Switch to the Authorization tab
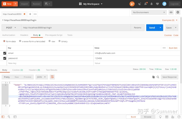The image size is (182, 119). [x=9, y=35]
